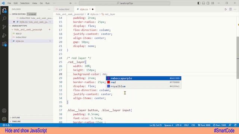Open the Explorer view in activity bar
Viewport: 239px width, 134px height.
(x=4, y=10)
